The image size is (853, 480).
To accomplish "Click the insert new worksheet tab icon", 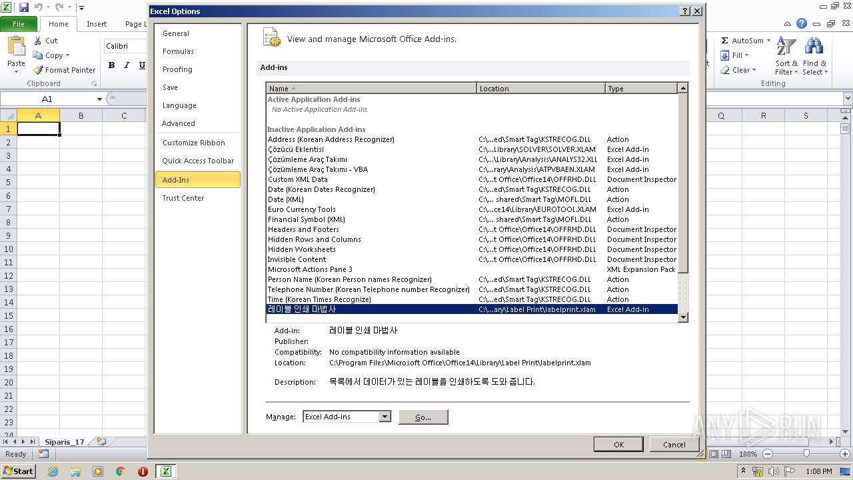I will tap(101, 441).
